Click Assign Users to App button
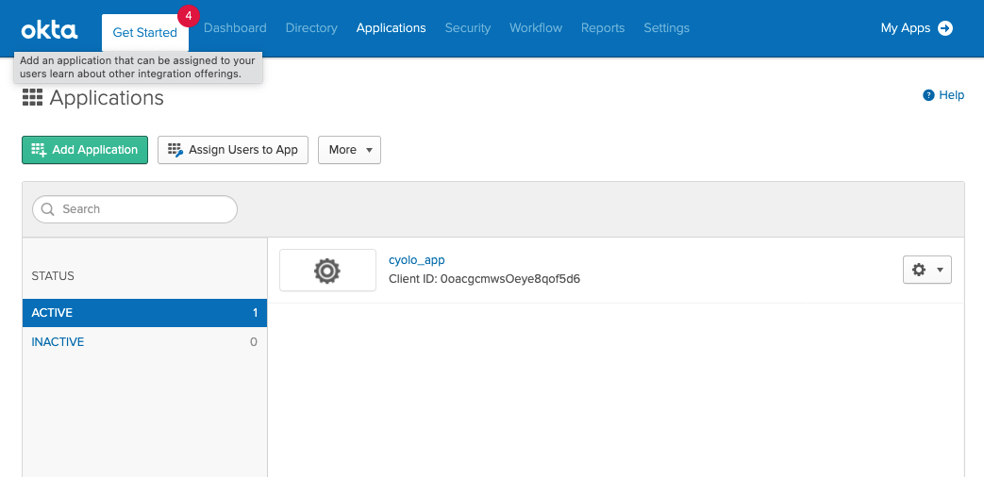984x477 pixels. click(233, 150)
